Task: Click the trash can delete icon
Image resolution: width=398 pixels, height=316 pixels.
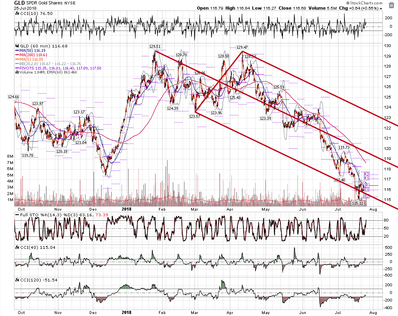Action: pos(392,5)
